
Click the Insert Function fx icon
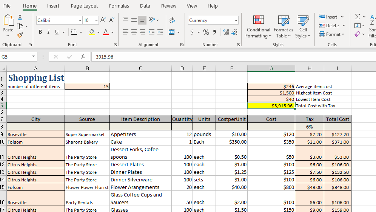click(x=83, y=57)
